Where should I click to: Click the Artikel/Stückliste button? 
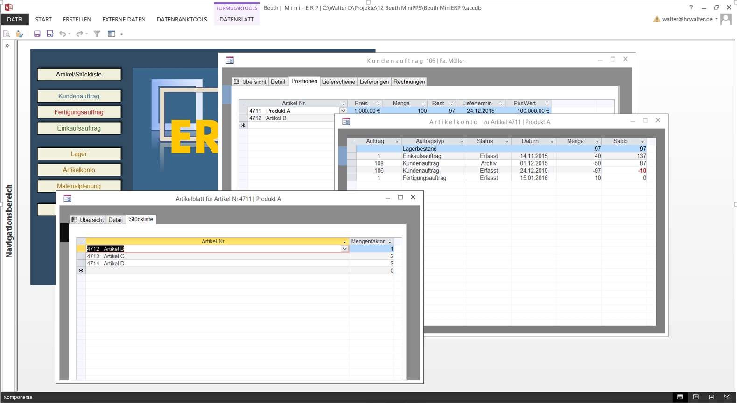79,74
